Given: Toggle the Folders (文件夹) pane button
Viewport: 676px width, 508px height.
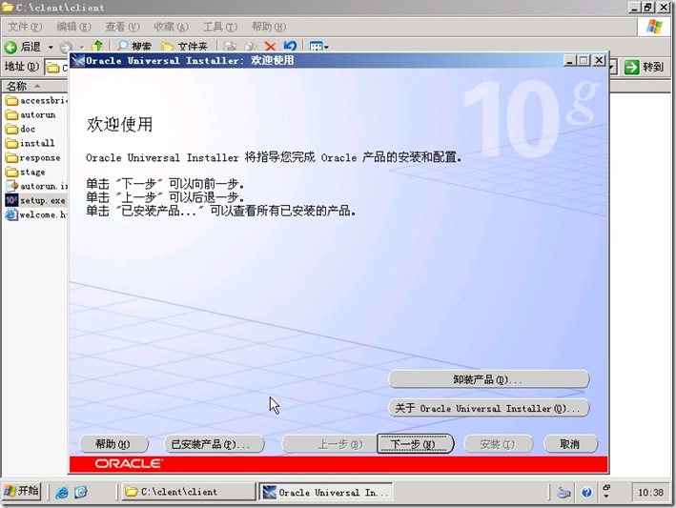Looking at the screenshot, I should pos(185,46).
